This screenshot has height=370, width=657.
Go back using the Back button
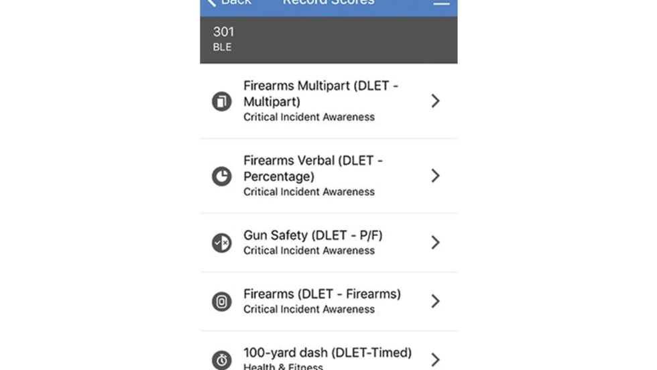tap(229, 3)
